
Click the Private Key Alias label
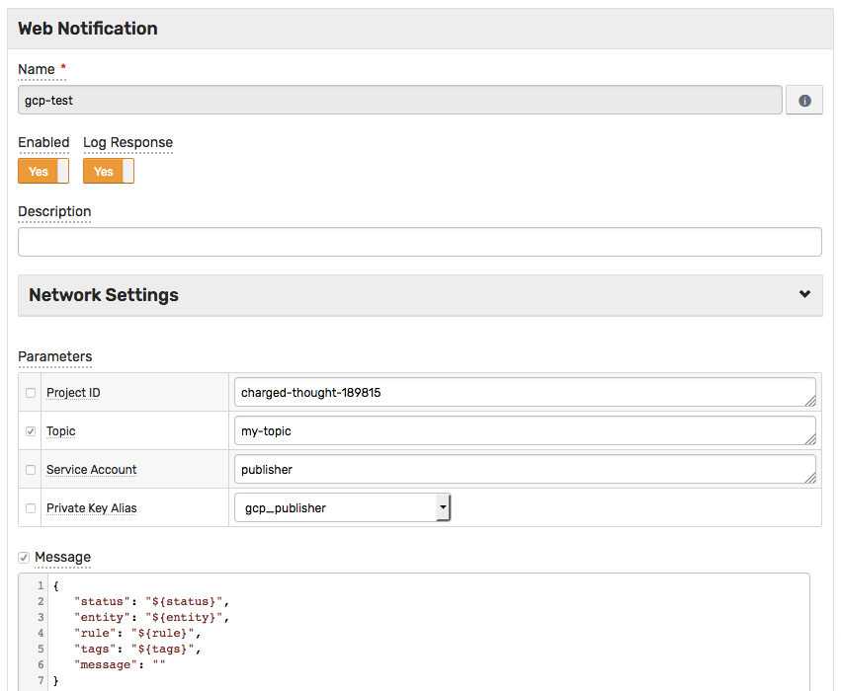coord(92,508)
